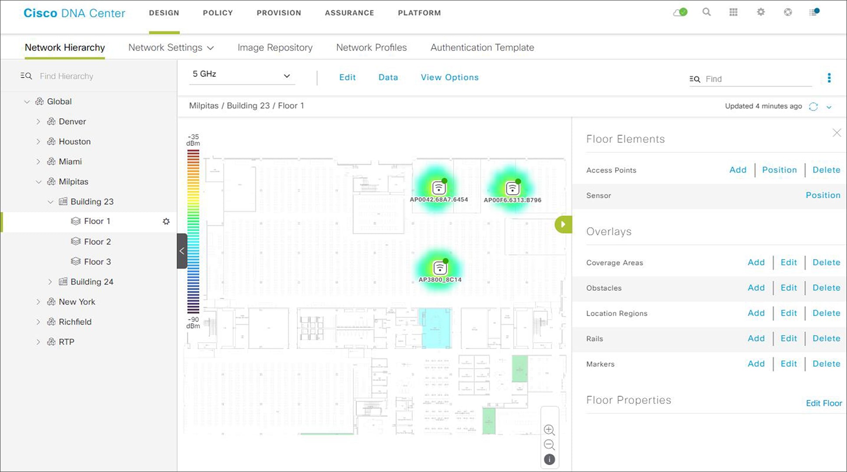Open the PLATFORM menu
The height and width of the screenshot is (472, 847).
[x=419, y=13]
